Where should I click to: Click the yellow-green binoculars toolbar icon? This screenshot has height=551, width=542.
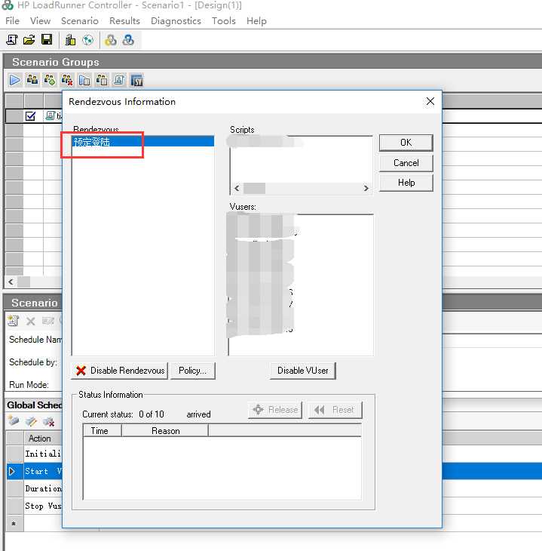point(111,40)
